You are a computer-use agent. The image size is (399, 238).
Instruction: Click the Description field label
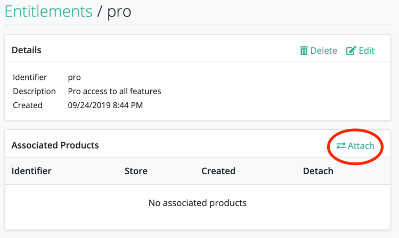click(34, 91)
